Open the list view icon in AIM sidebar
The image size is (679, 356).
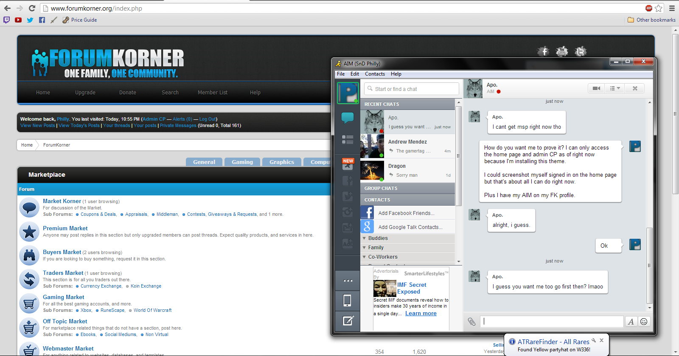[x=348, y=139]
